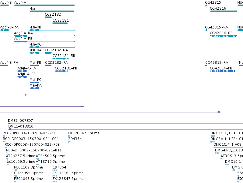Select the Adgf-B-RA transcript label
Screen dimensions: 243x183
pyautogui.click(x=9, y=27)
